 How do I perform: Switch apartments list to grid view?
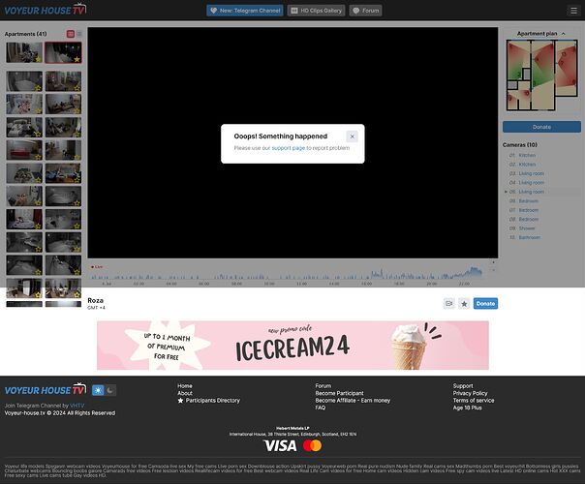(x=70, y=34)
